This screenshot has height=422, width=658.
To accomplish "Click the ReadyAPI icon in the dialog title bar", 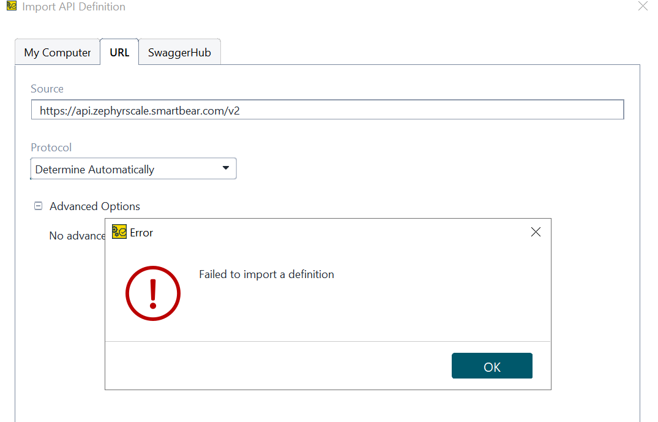I will click(10, 6).
